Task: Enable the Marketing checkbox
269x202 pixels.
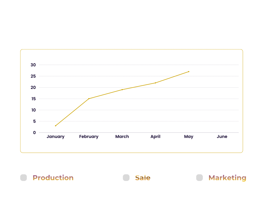Action: (199, 178)
